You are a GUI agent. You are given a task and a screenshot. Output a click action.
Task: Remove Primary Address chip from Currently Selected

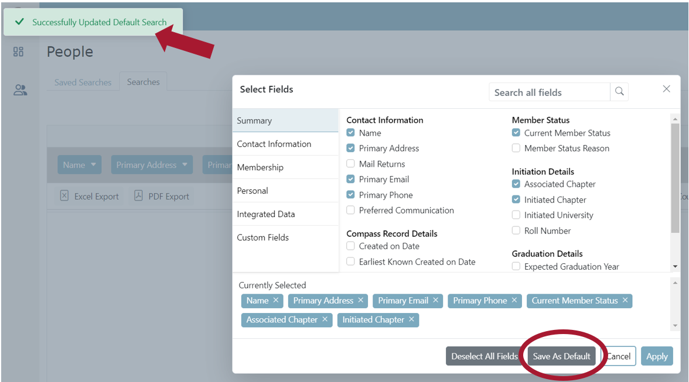[360, 300]
